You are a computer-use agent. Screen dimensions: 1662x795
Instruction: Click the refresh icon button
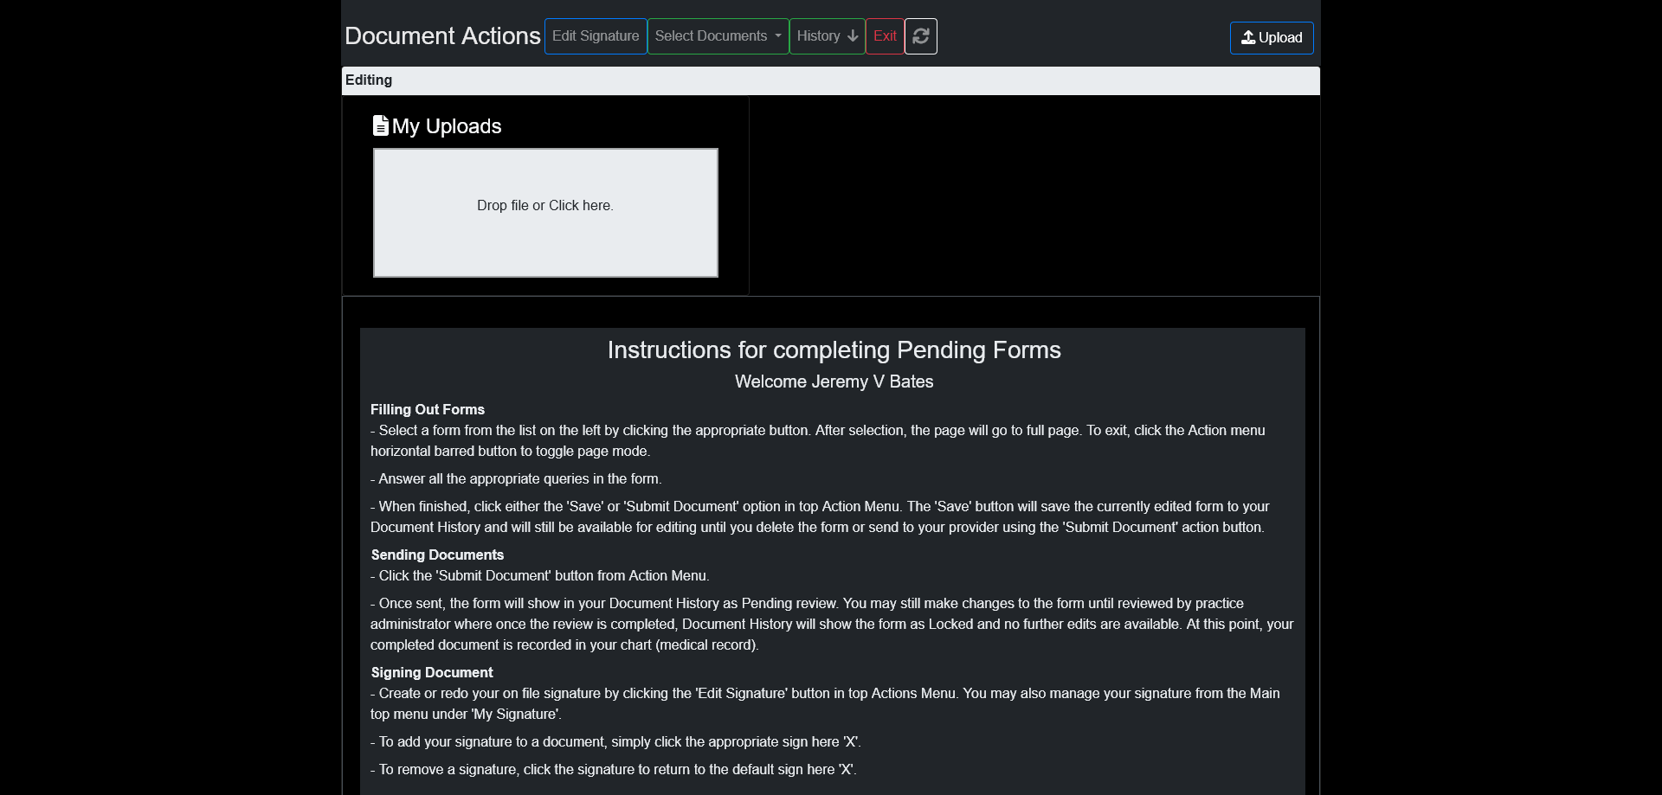pyautogui.click(x=920, y=36)
